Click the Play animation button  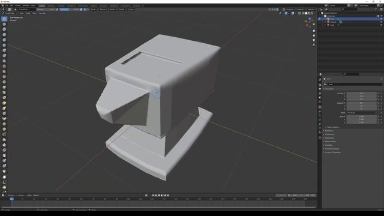162,196
